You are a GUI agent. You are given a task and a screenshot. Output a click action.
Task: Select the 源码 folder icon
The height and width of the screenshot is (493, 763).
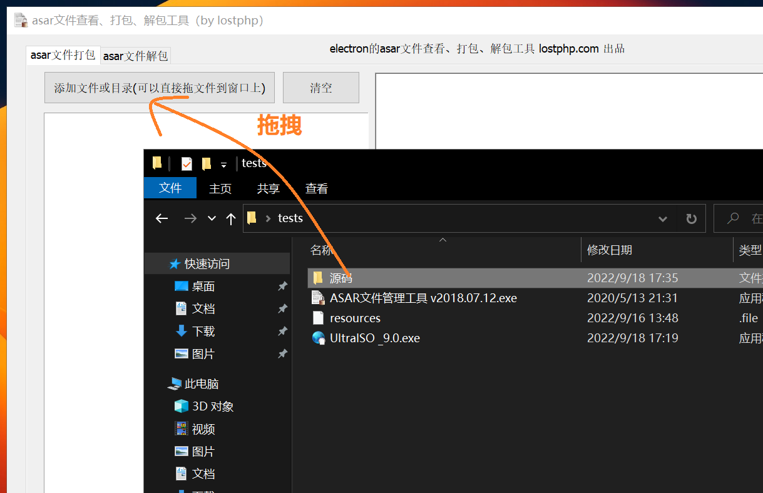pos(318,278)
